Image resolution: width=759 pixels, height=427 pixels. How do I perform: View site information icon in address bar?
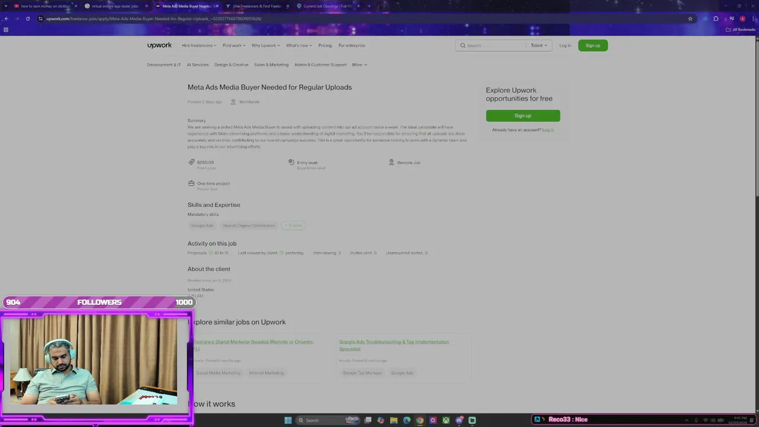tap(40, 18)
